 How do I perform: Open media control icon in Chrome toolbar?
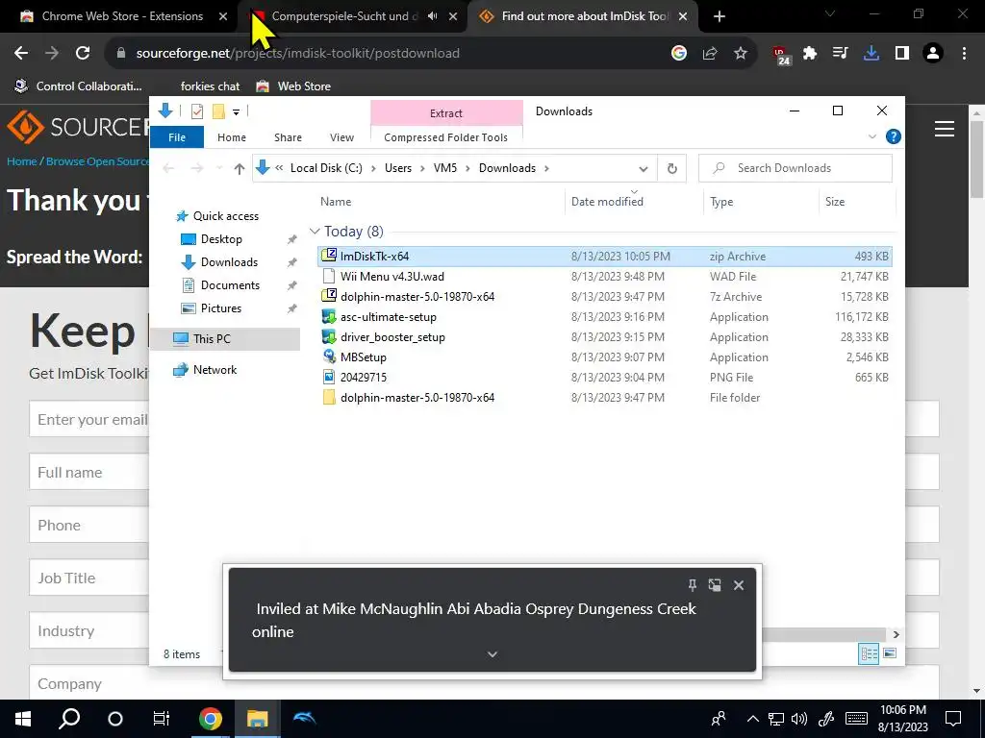pos(840,54)
